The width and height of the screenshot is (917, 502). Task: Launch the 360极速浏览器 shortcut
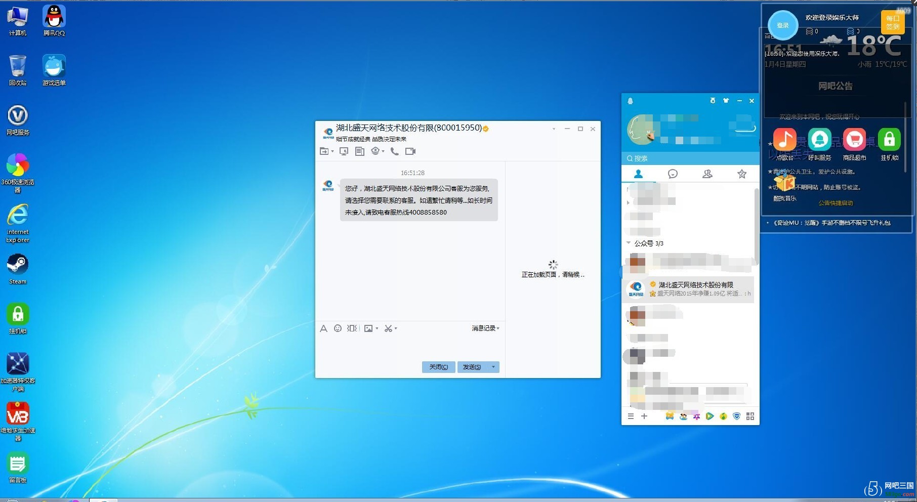pyautogui.click(x=18, y=173)
